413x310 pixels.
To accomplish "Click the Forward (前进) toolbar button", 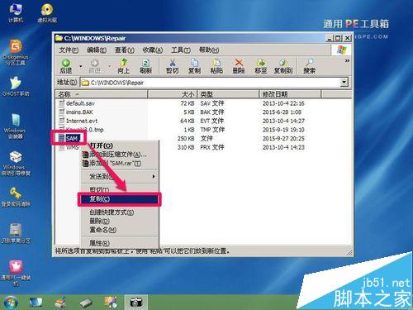I will (94, 66).
